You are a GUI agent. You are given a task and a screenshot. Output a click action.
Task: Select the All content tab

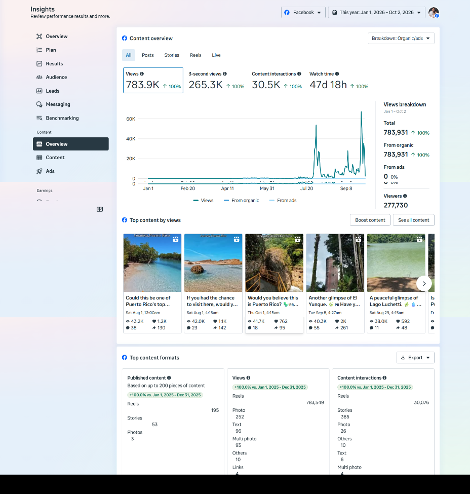coord(129,55)
